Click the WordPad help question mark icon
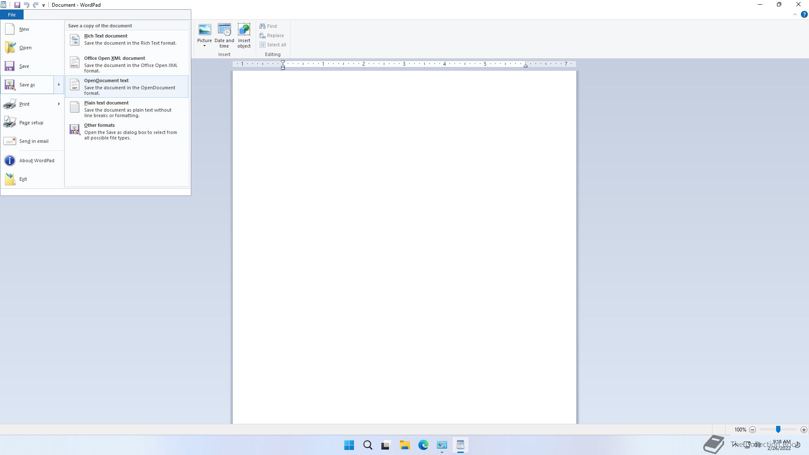 [x=804, y=14]
